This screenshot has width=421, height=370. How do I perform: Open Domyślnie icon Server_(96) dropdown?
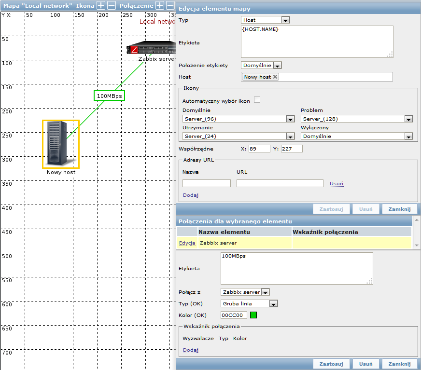239,119
